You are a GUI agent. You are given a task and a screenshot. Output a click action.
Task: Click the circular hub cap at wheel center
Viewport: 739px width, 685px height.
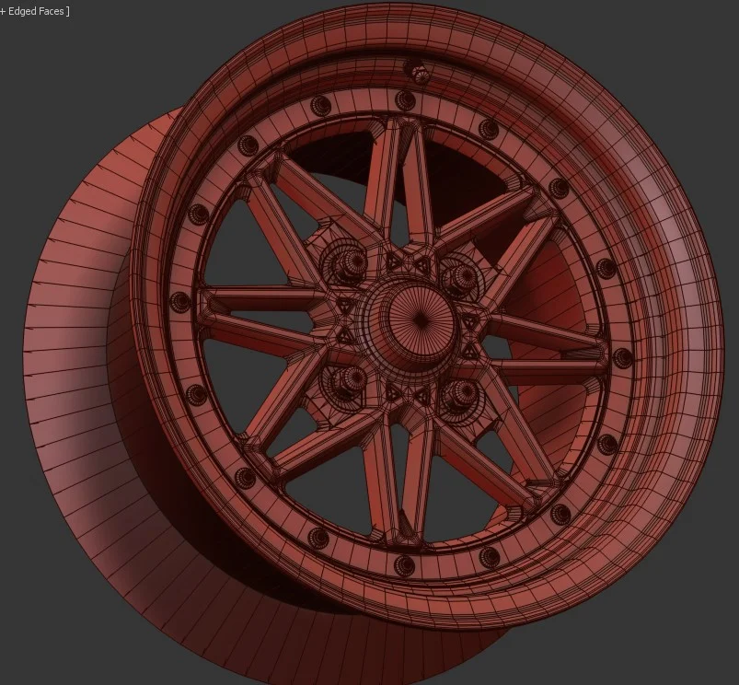point(419,320)
